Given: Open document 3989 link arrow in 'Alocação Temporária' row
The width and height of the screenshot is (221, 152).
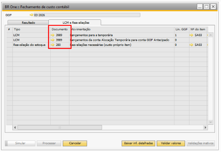Looking at the screenshot, I should (x=53, y=40).
